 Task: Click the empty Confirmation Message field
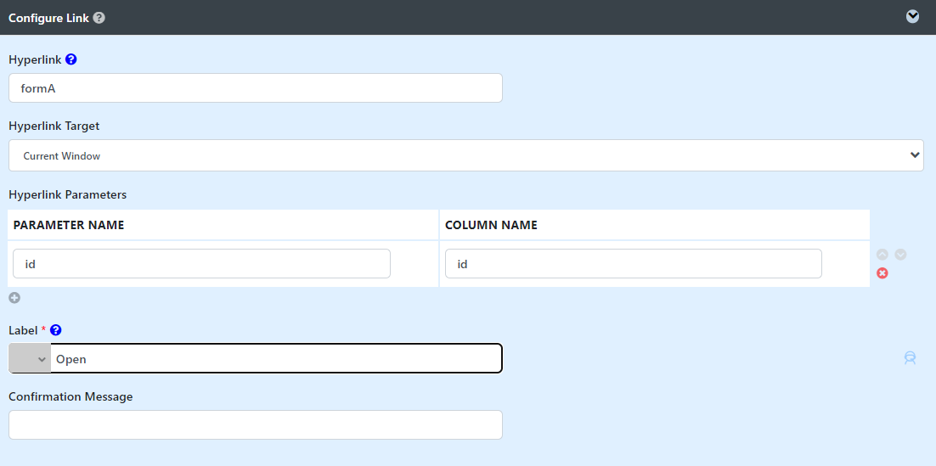256,424
